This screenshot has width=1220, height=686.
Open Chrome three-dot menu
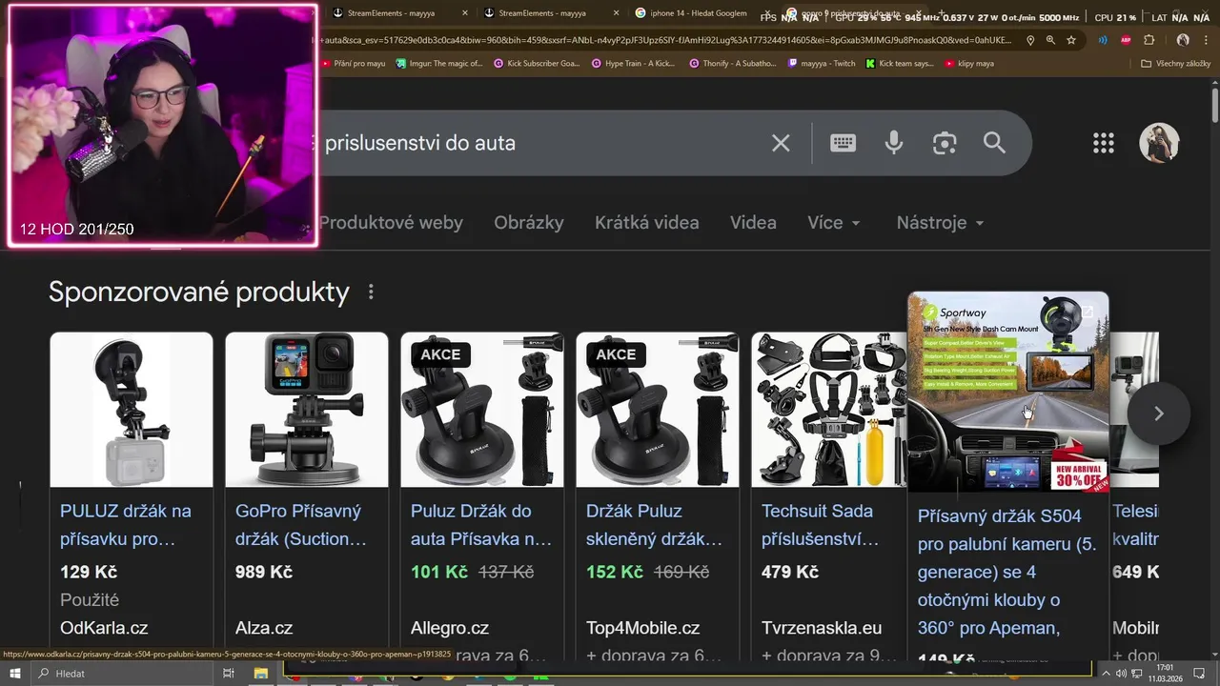(1207, 40)
